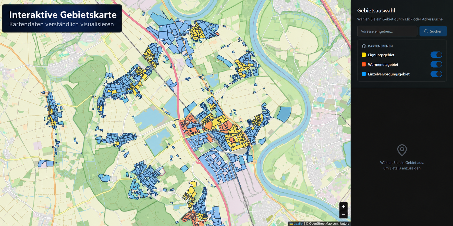
Task: Click the Kartendaten verständlich visualisieren subtitle
Action: click(x=62, y=24)
